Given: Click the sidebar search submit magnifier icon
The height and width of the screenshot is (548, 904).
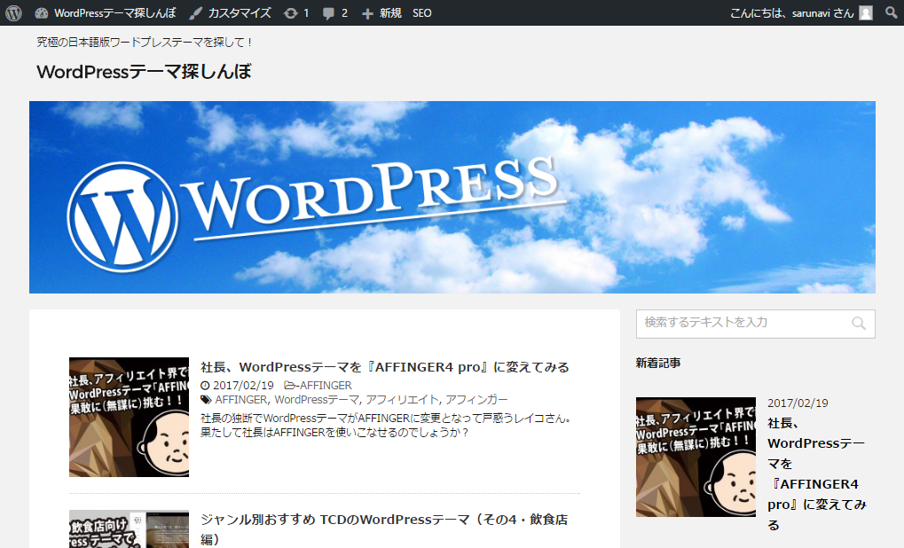Looking at the screenshot, I should (x=859, y=324).
